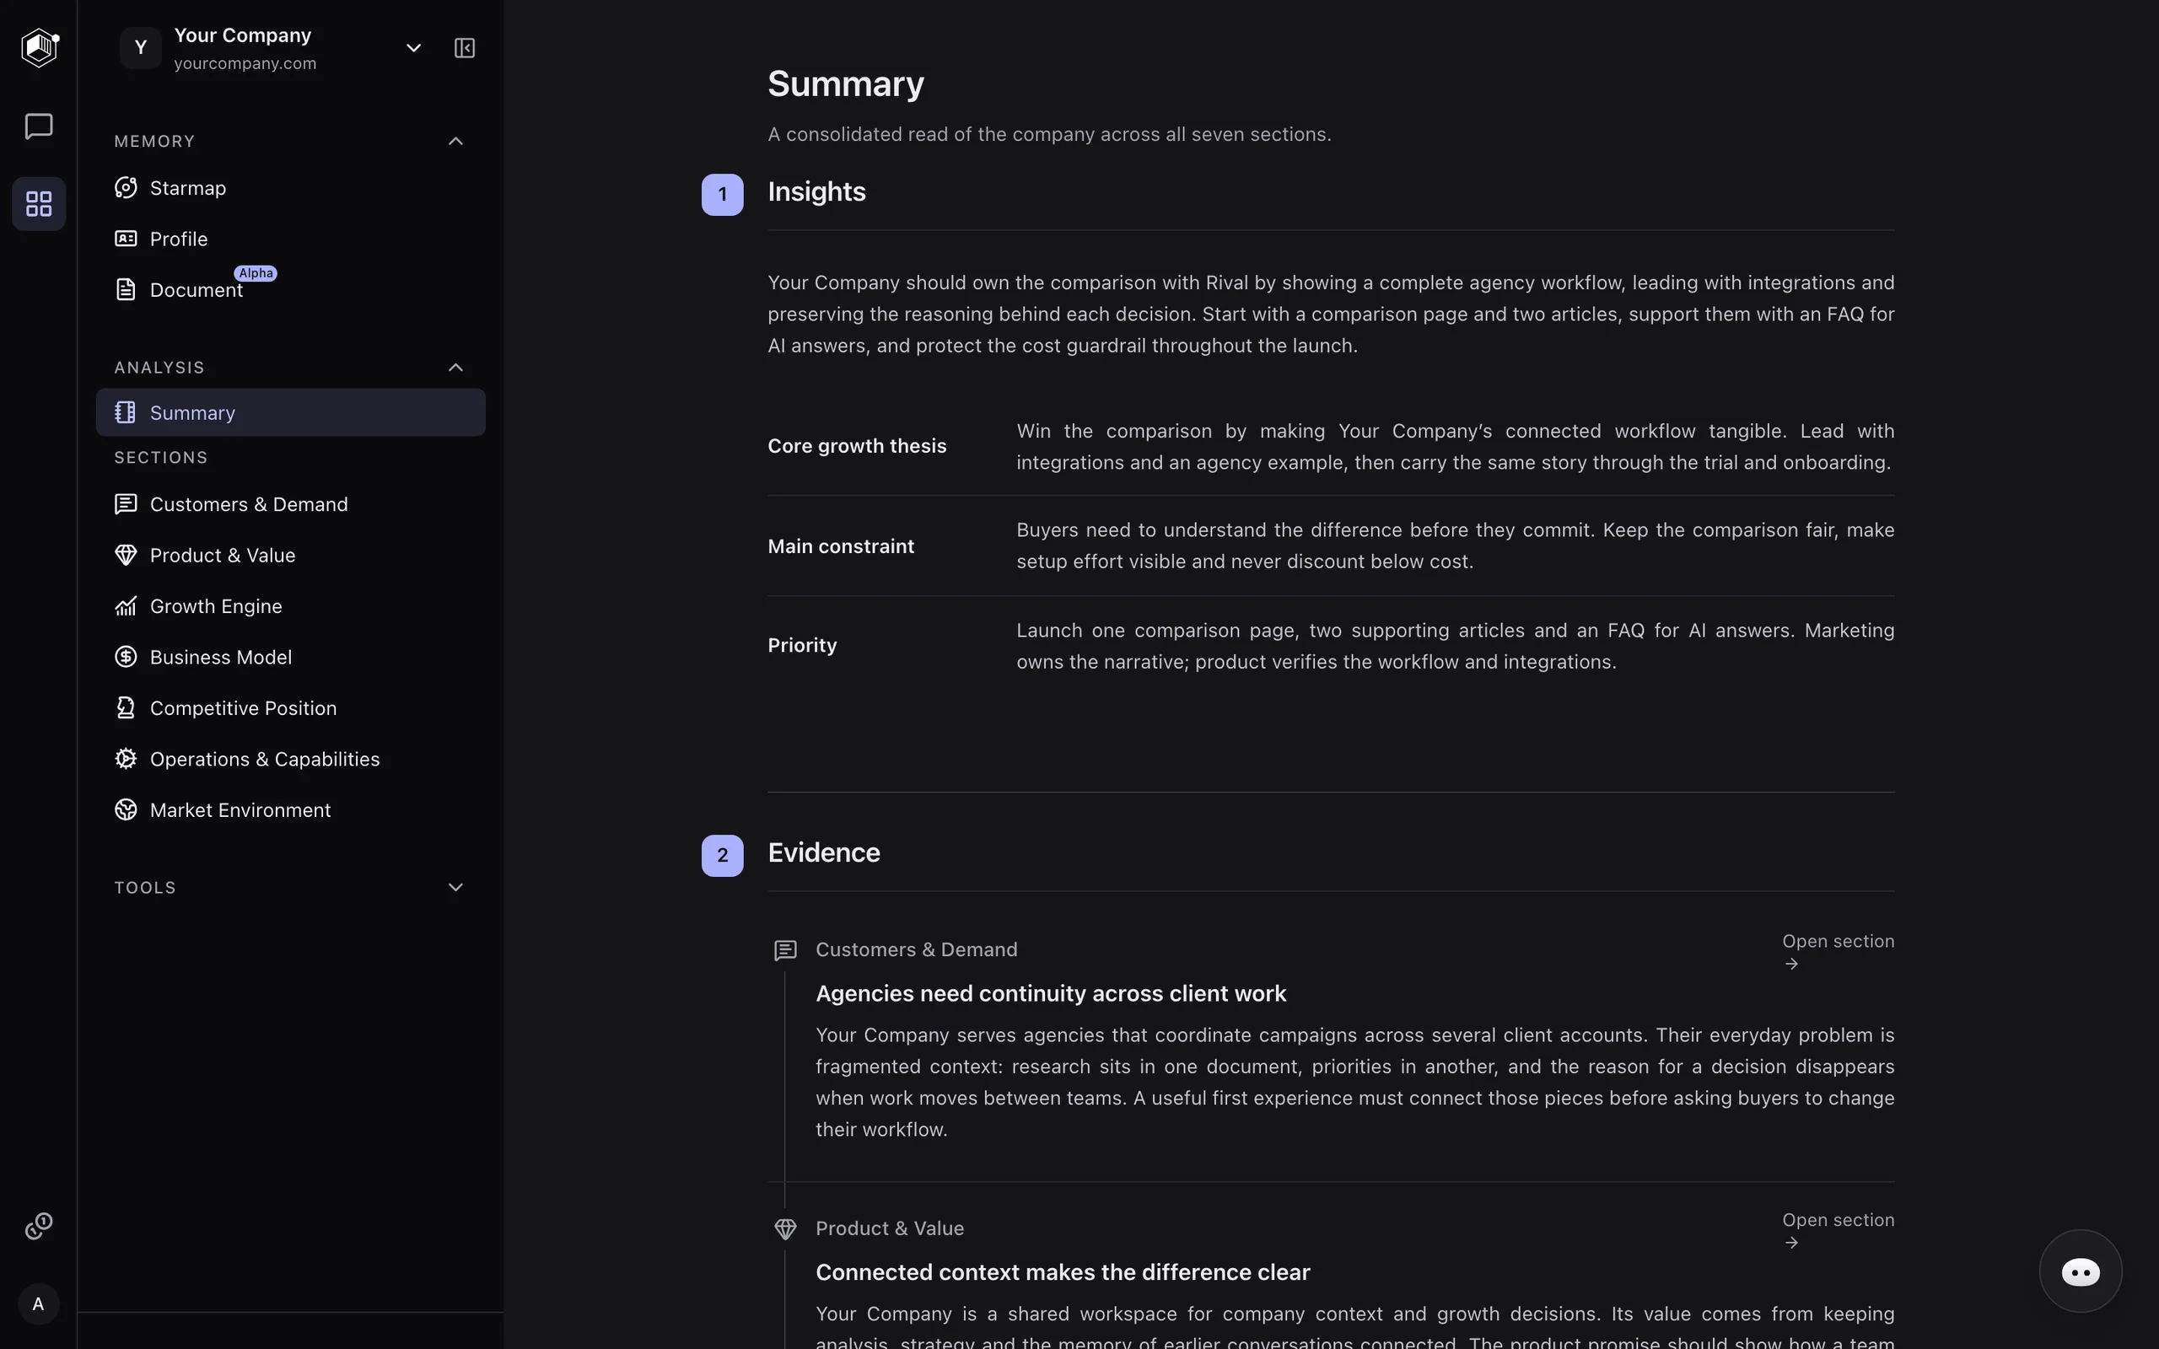This screenshot has height=1349, width=2159.
Task: Click the Operations & Capabilities gear icon
Action: (x=126, y=758)
